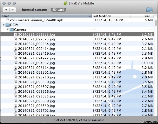The height and width of the screenshot is (124, 158).
Task: Collapse the Camera folder disclosure triangle
Action: coord(8,30)
